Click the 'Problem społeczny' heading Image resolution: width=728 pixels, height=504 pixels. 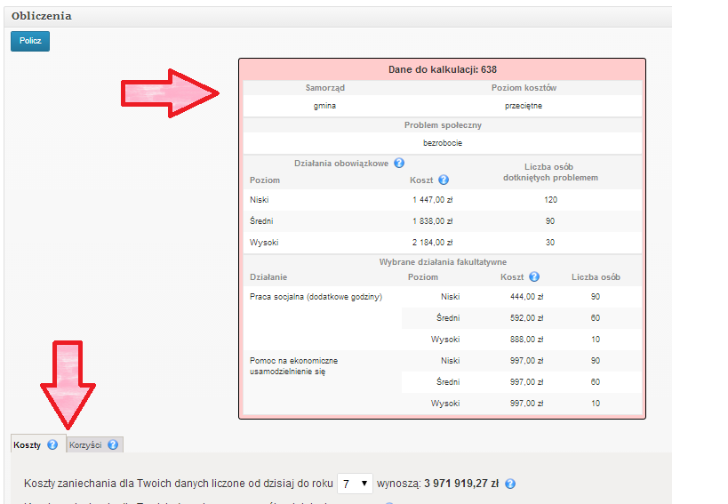[x=443, y=124]
